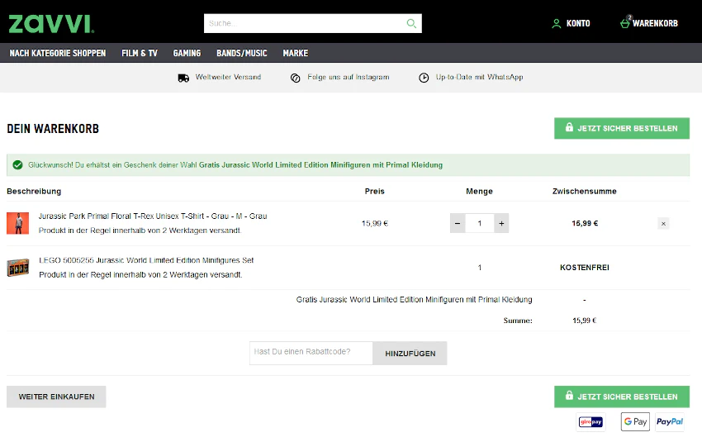Focus the Rabattcode input field

click(311, 353)
